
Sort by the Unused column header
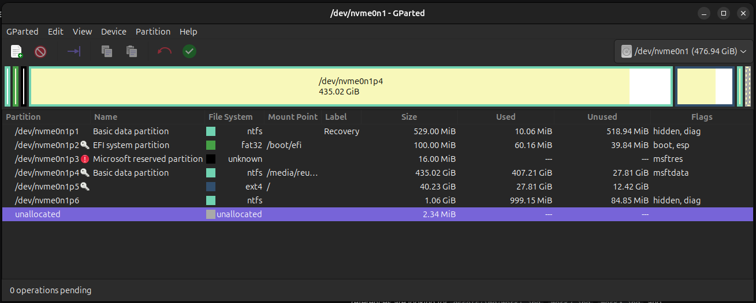(x=602, y=117)
